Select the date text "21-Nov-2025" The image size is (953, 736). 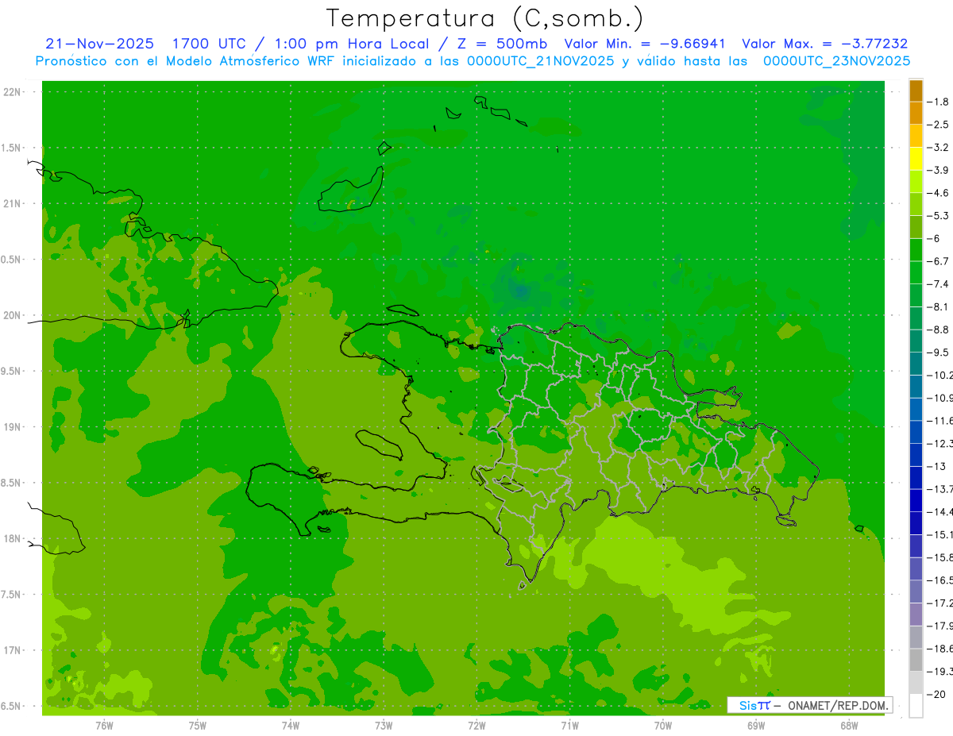pyautogui.click(x=99, y=44)
